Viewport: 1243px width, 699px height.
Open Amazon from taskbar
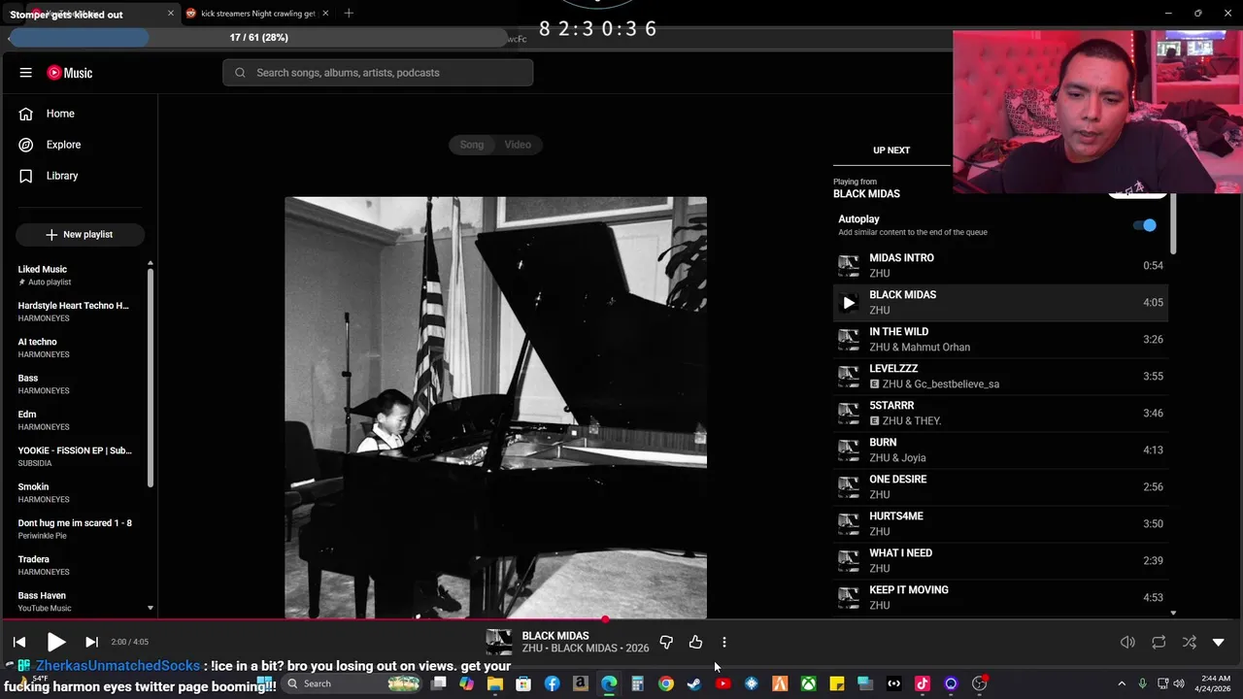click(x=581, y=683)
